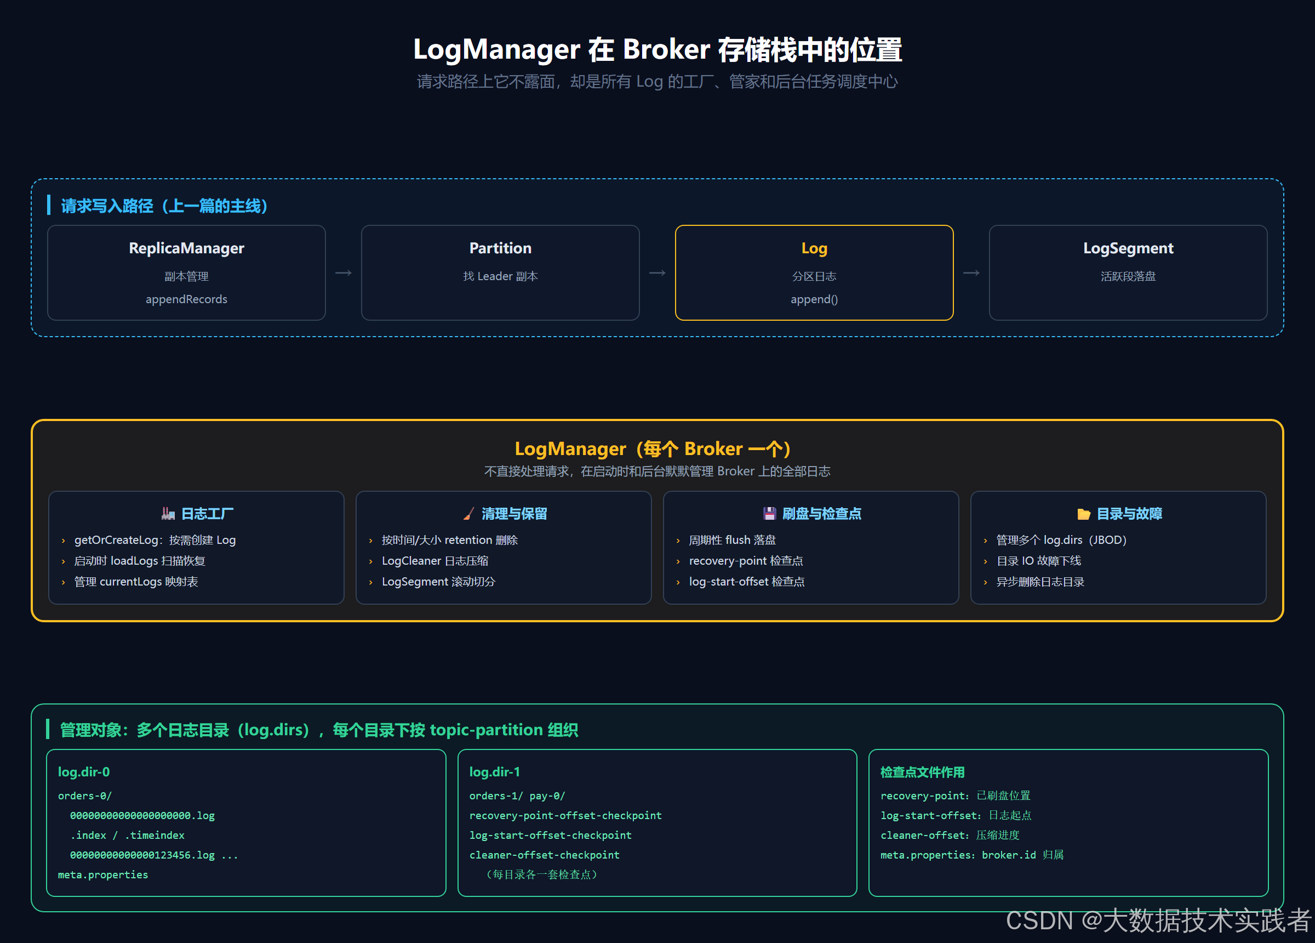Click the bullet LogSegment 滚动切分

pyautogui.click(x=438, y=582)
